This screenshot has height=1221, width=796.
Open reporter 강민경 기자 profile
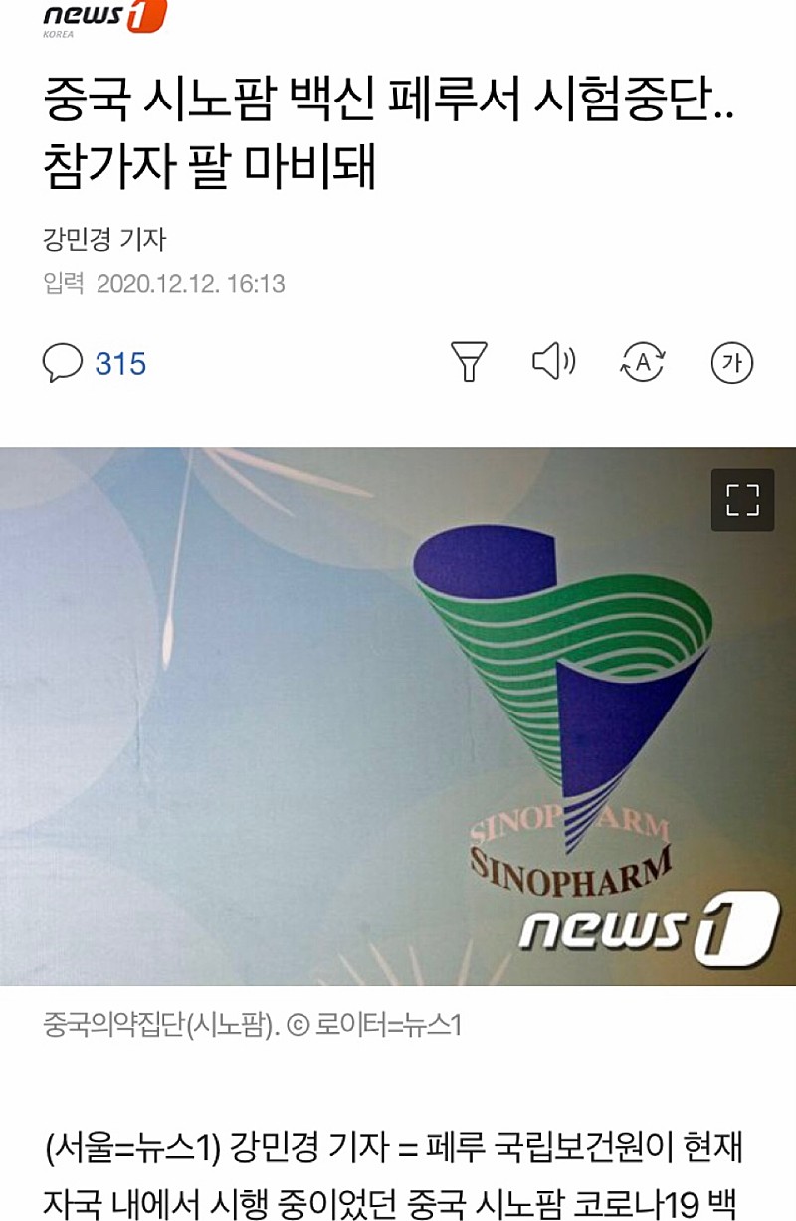point(104,240)
